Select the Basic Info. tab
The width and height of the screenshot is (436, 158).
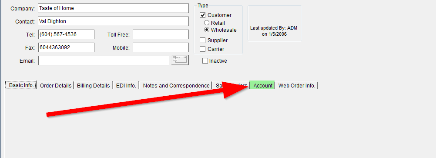[x=21, y=85]
